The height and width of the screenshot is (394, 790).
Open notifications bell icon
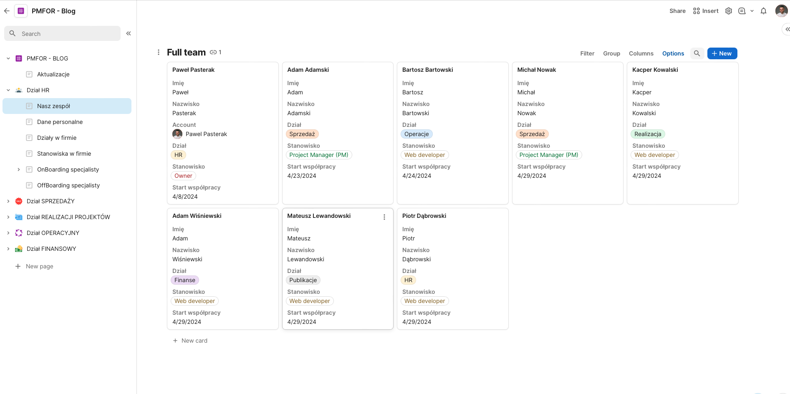point(763,11)
